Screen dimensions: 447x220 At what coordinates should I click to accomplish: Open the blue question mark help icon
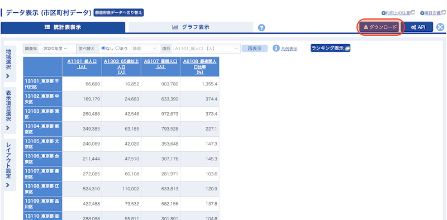click(261, 28)
